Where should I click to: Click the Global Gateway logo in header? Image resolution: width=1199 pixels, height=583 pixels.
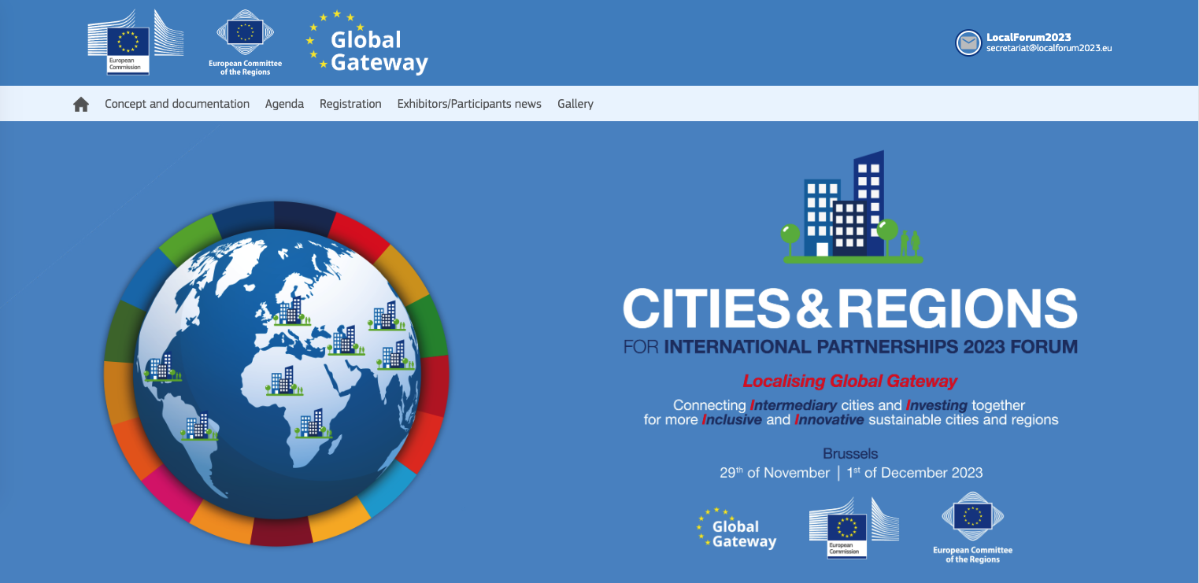coord(367,43)
